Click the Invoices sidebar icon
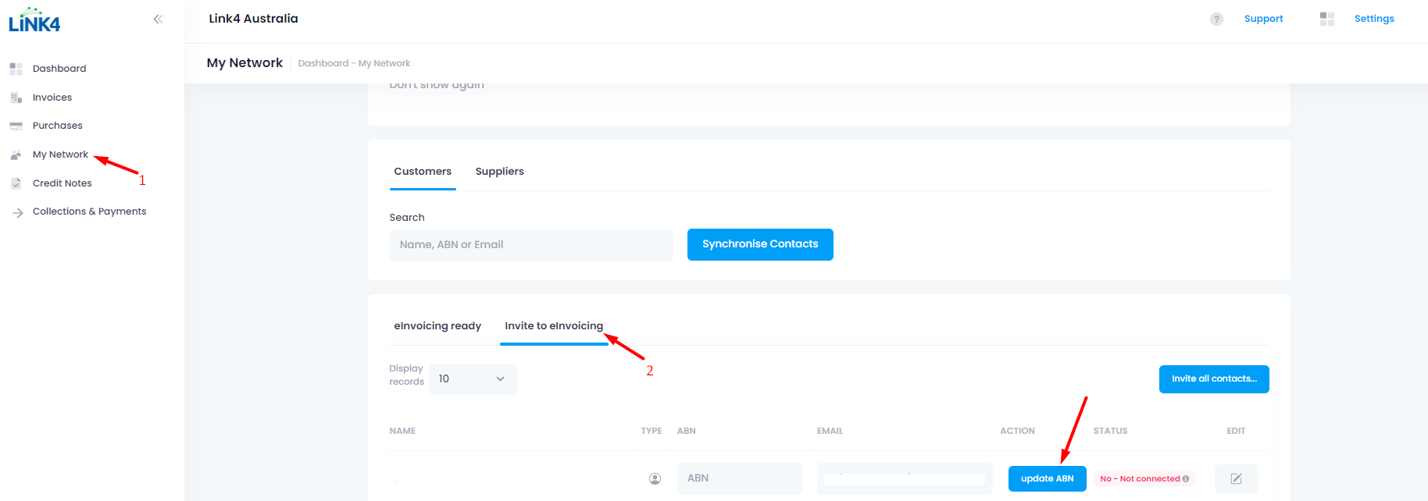The image size is (1428, 501). pos(16,98)
